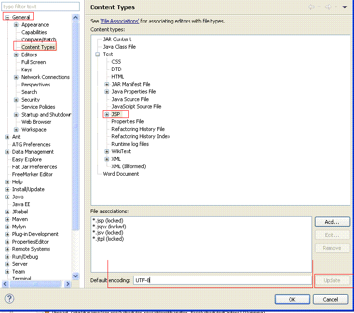Viewport: 354px width, 313px height.
Task: Select HTML content type
Action: point(118,77)
